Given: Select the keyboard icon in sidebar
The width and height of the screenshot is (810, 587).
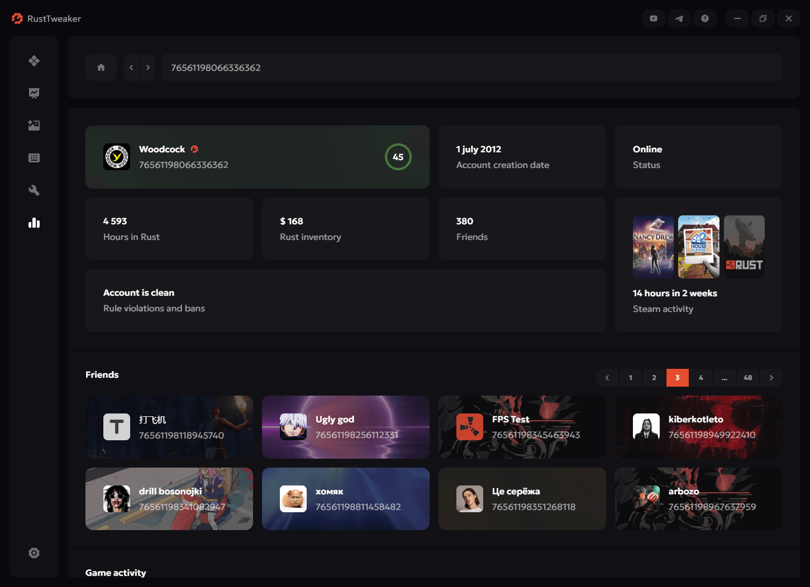Looking at the screenshot, I should pos(34,158).
